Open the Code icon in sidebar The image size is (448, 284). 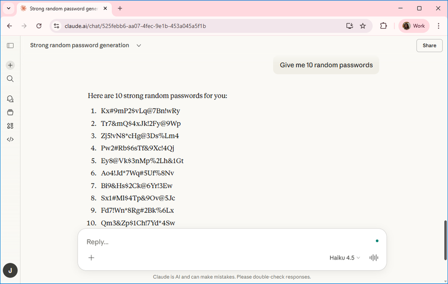[10, 140]
